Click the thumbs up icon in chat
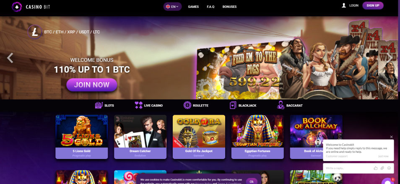Viewport: 400px width, 184px height. pyautogui.click(x=376, y=168)
